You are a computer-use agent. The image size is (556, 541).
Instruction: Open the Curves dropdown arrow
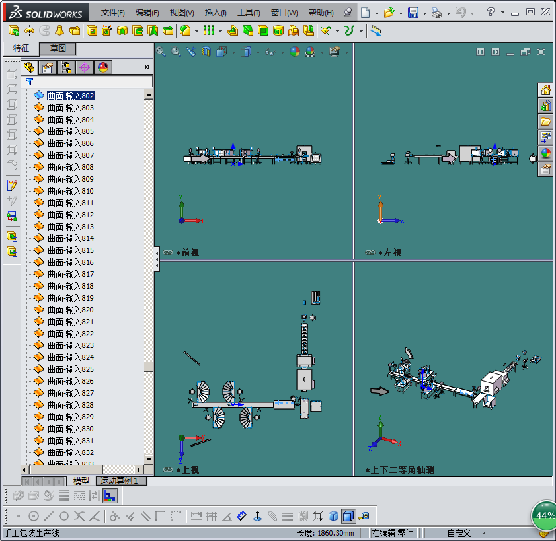(x=361, y=31)
